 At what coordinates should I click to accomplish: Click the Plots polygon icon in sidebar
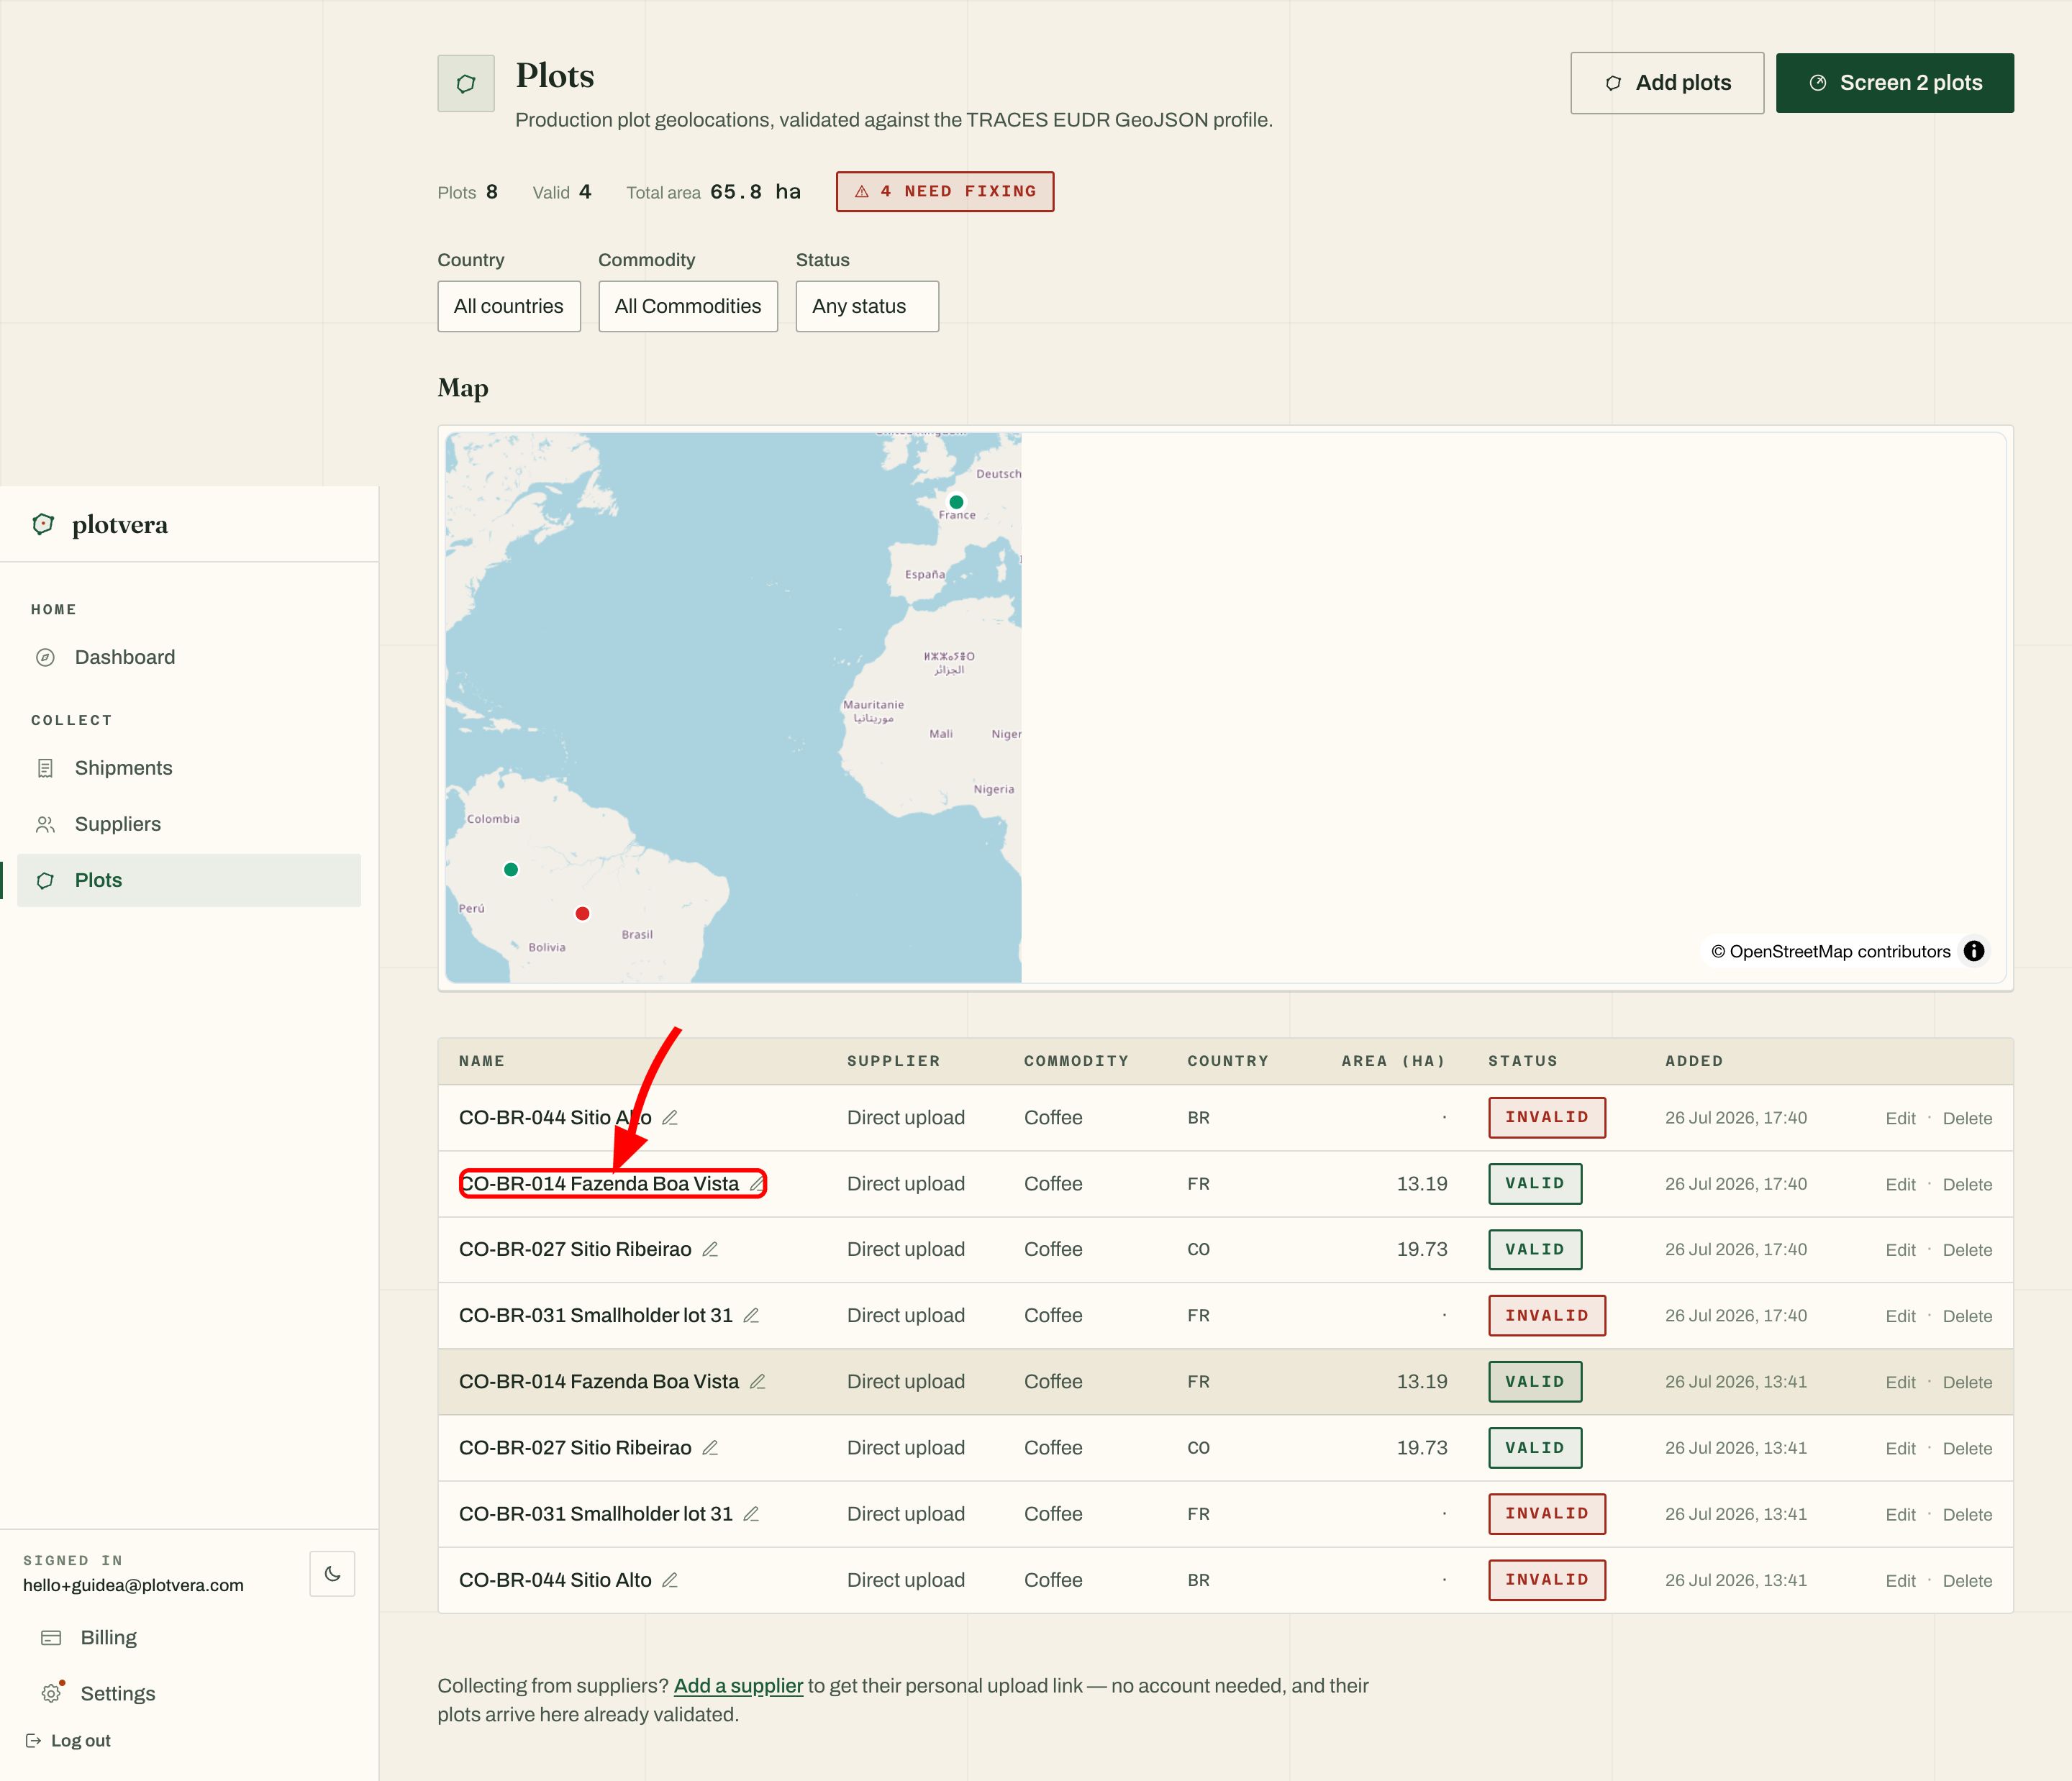[45, 880]
